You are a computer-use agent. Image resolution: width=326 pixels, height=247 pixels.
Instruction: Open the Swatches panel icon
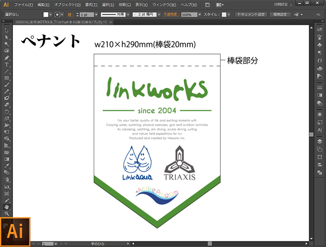(x=319, y=29)
